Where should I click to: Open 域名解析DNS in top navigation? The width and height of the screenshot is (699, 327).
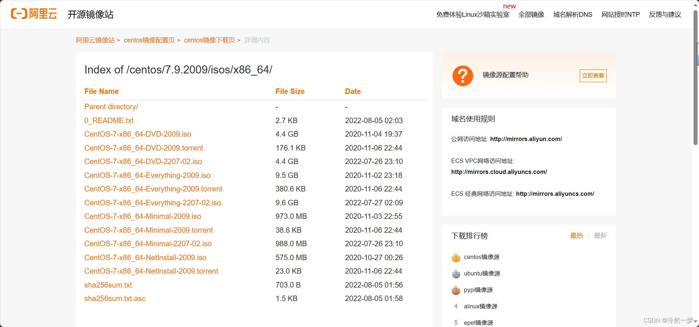click(572, 15)
